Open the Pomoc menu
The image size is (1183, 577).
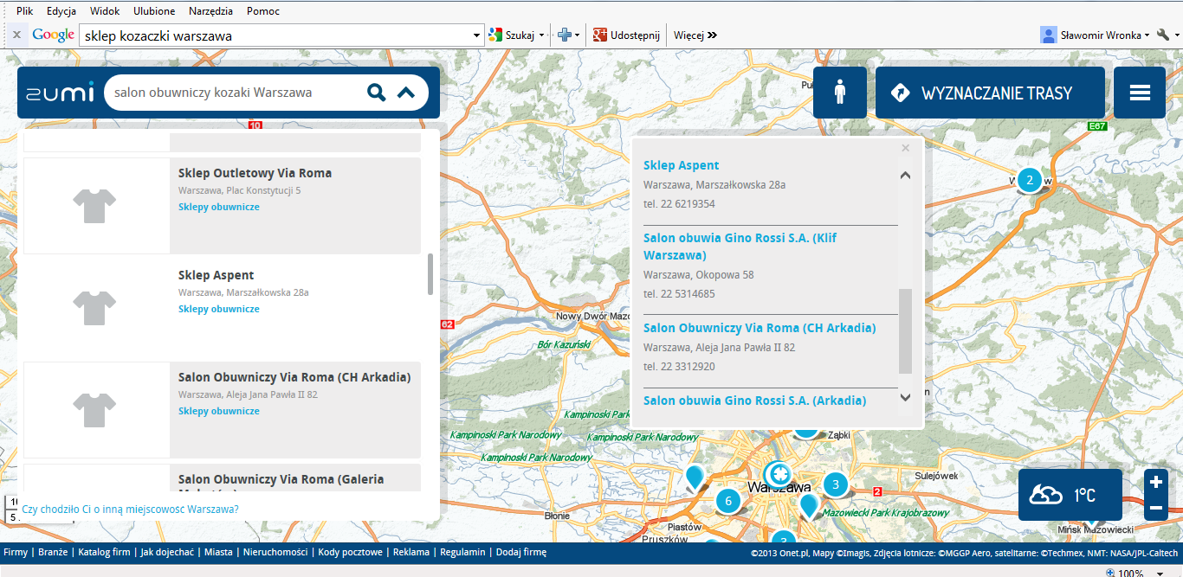pyautogui.click(x=263, y=11)
